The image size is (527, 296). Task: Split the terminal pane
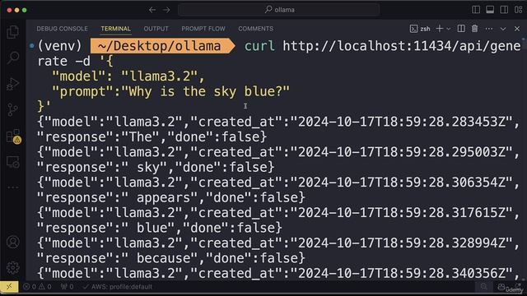pyautogui.click(x=461, y=29)
